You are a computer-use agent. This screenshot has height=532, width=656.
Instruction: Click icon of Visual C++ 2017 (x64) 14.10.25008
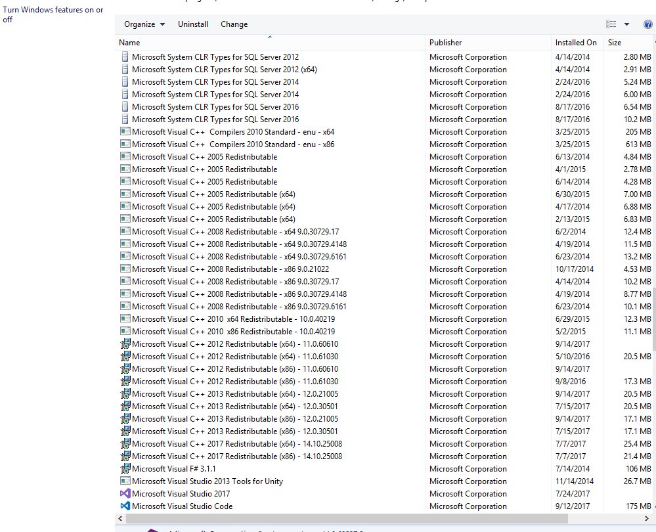point(125,444)
